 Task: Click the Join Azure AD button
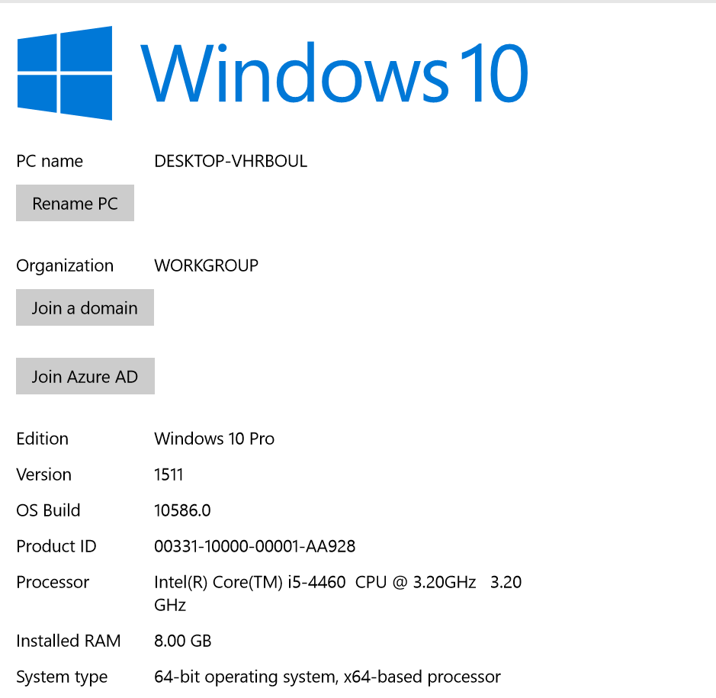[x=85, y=376]
